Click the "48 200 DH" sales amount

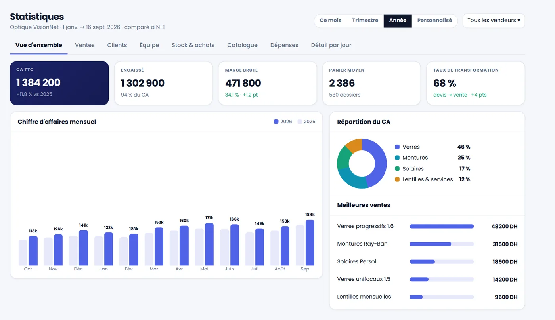pos(504,227)
